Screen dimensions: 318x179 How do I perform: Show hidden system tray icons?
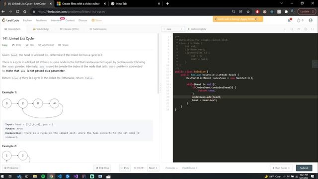284,177
